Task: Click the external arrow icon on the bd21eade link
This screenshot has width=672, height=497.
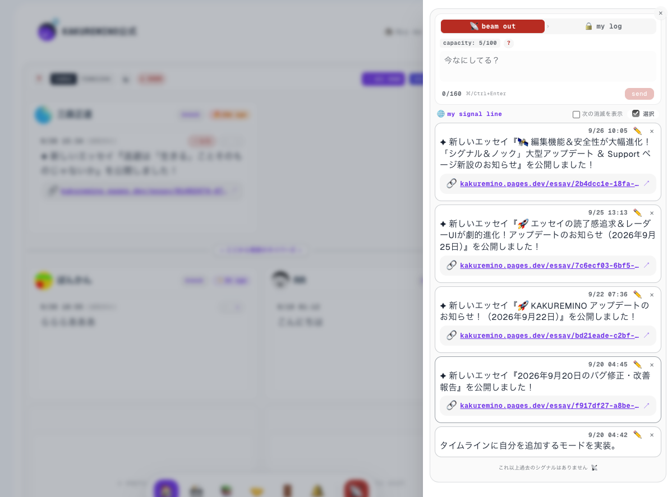Action: coord(646,335)
